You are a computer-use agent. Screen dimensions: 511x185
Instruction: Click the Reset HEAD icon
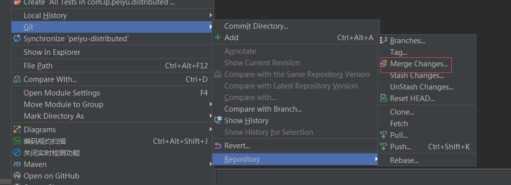pos(384,98)
